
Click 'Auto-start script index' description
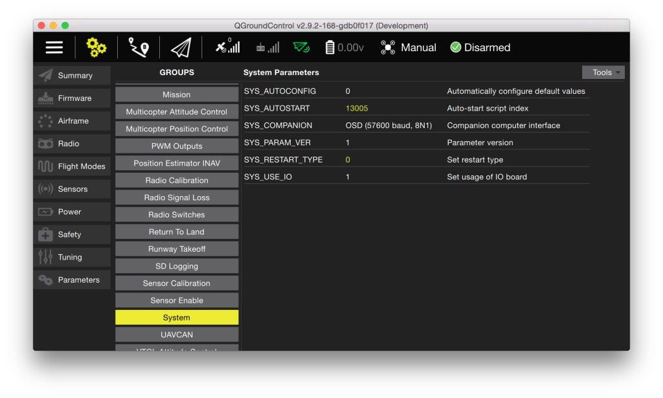[488, 109]
